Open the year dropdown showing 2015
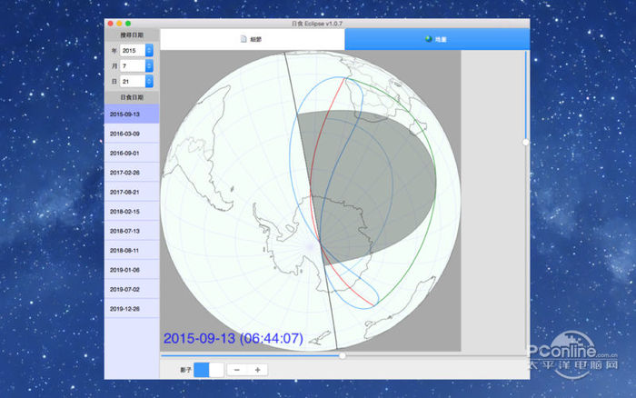636x398 pixels. 136,49
